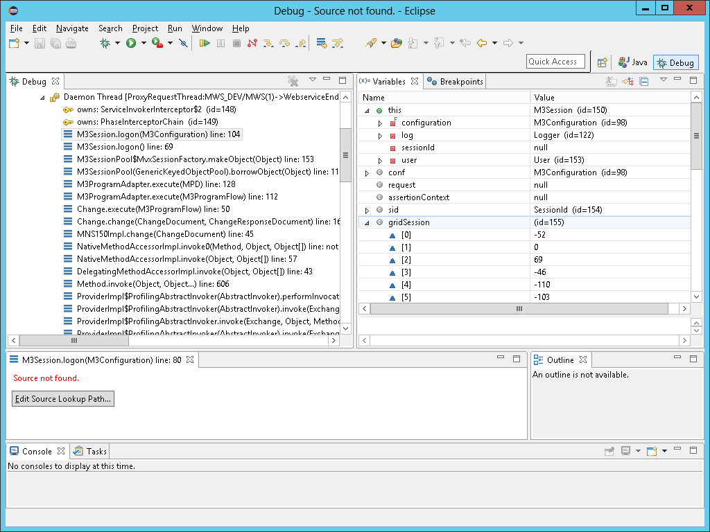Click the Resume execution toolbar icon
Image resolution: width=710 pixels, height=532 pixels.
click(205, 43)
